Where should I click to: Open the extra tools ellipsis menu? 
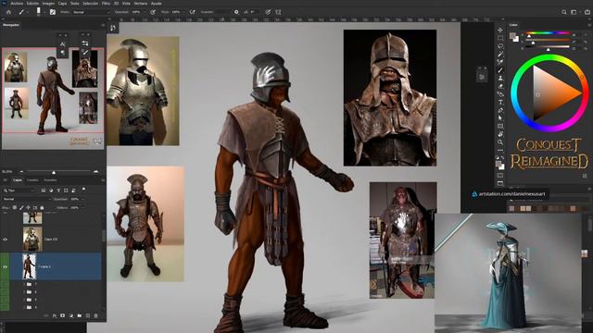click(500, 150)
